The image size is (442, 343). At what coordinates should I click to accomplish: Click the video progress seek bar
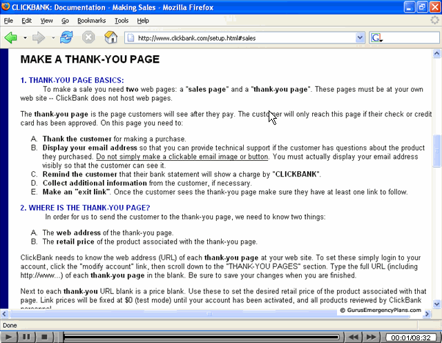pos(201,337)
